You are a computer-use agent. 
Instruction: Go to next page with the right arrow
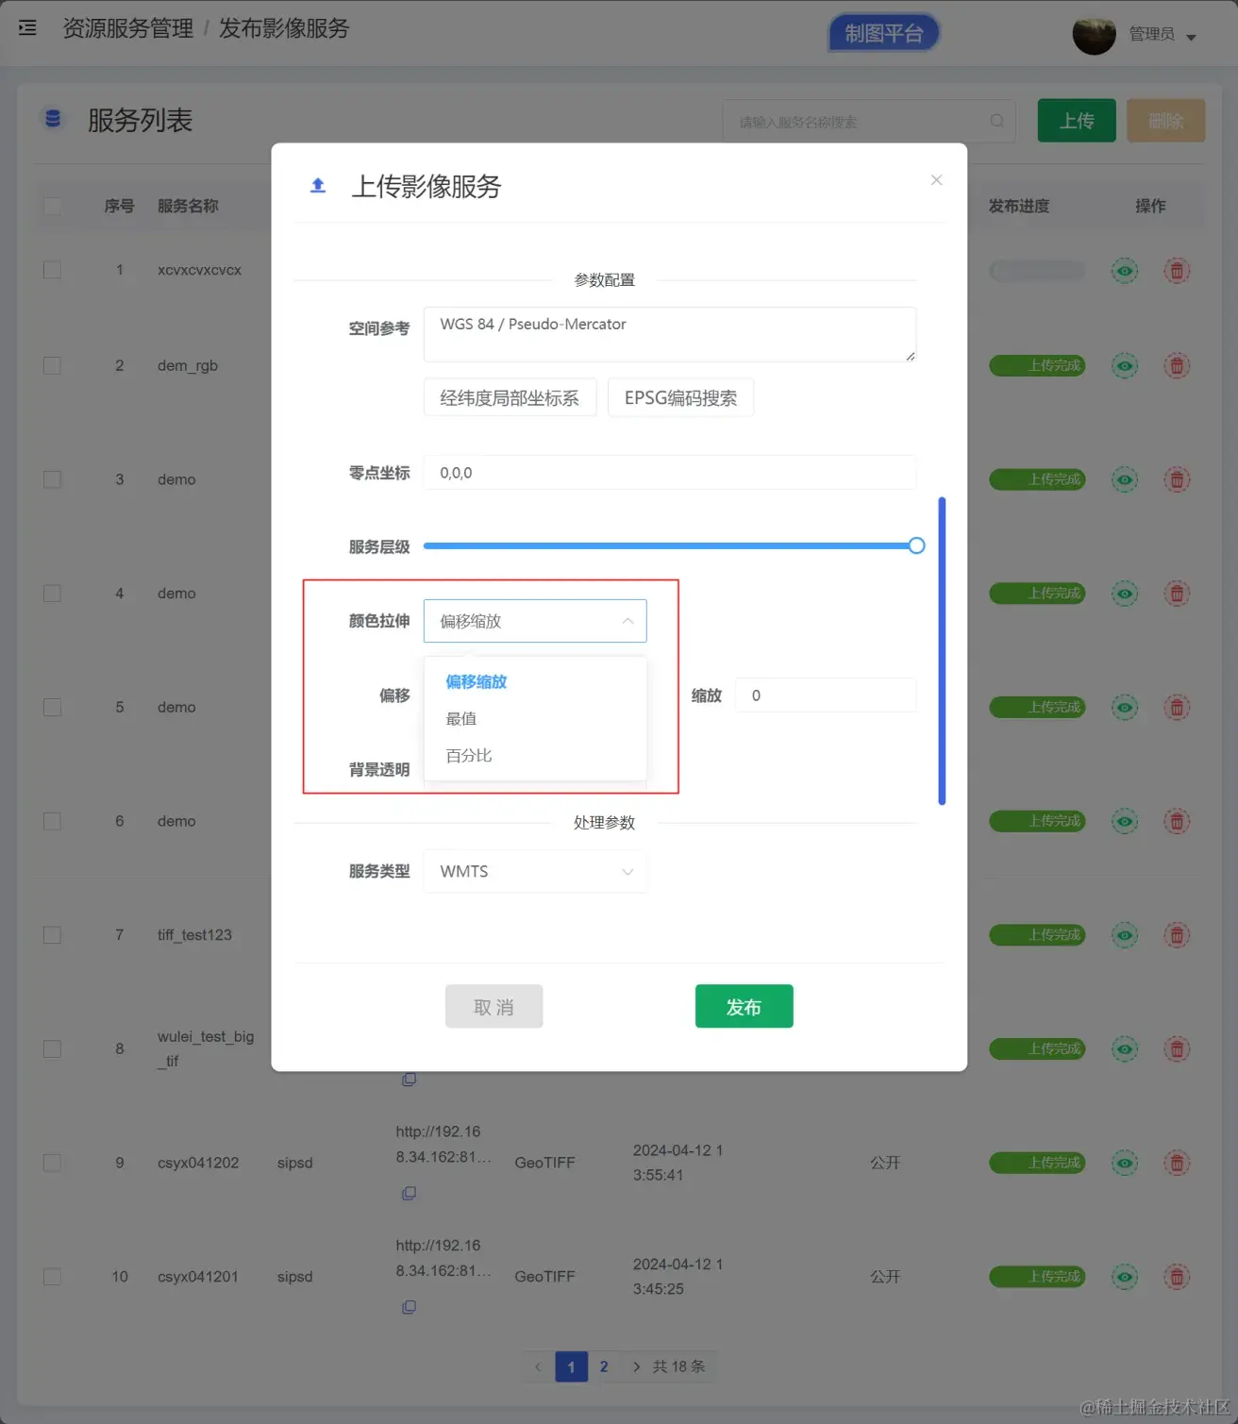tap(636, 1366)
